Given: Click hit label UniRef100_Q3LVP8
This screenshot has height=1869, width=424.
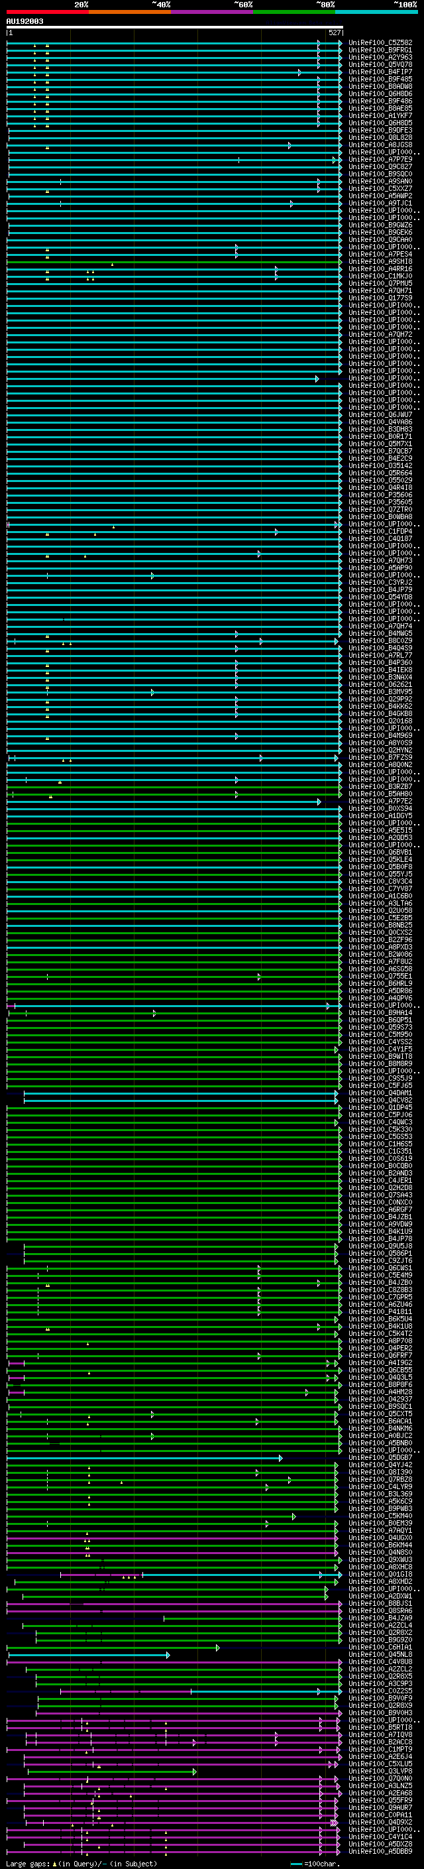Looking at the screenshot, I should [380, 1771].
